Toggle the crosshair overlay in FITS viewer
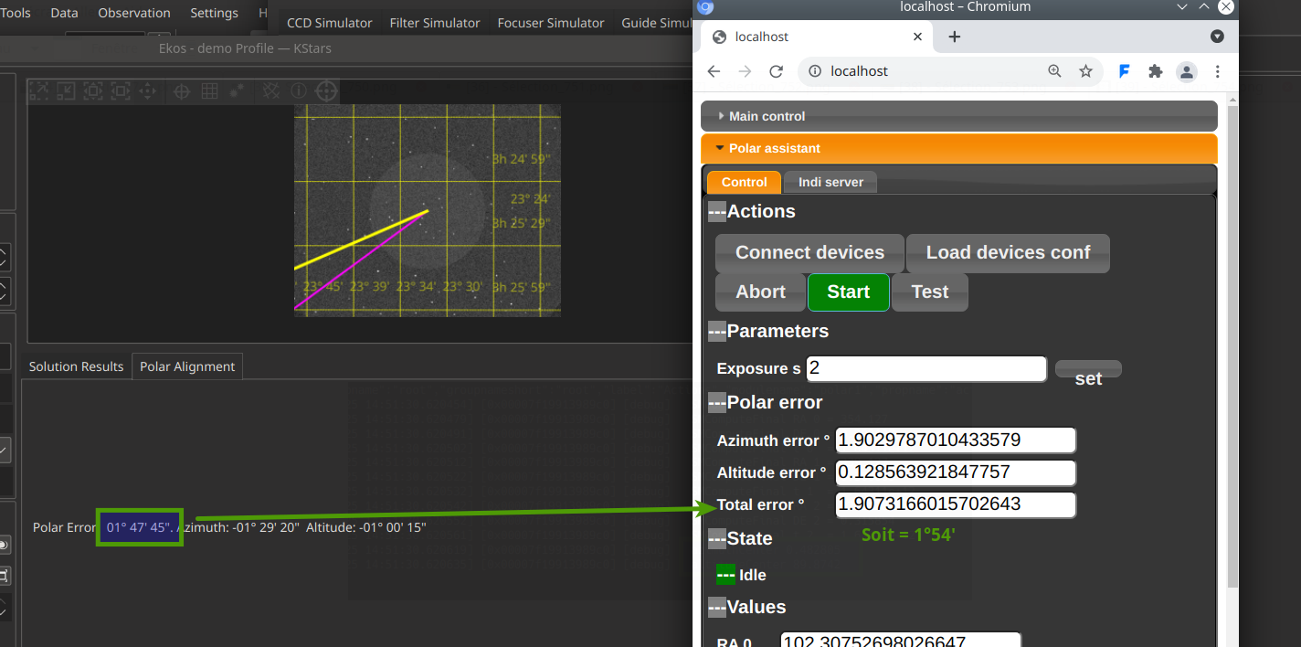This screenshot has height=647, width=1301. [x=182, y=90]
